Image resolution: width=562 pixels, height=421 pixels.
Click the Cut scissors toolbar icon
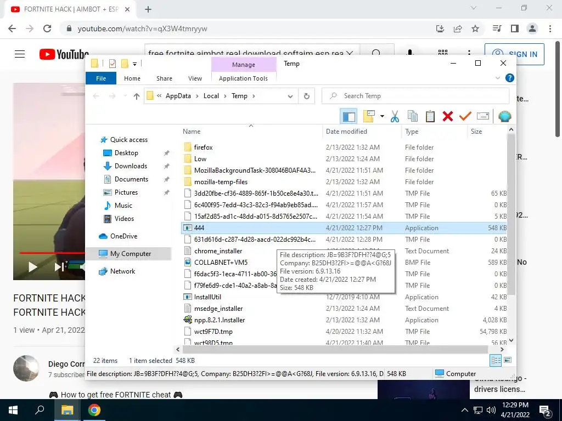click(x=395, y=116)
